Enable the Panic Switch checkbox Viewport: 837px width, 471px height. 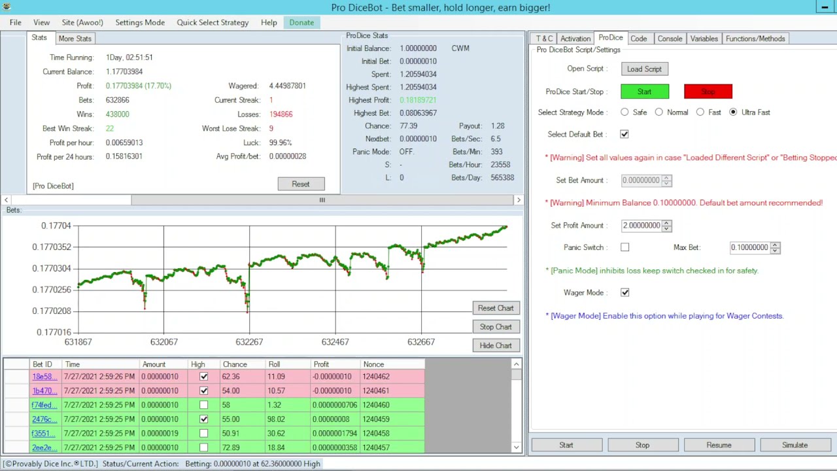[625, 247]
